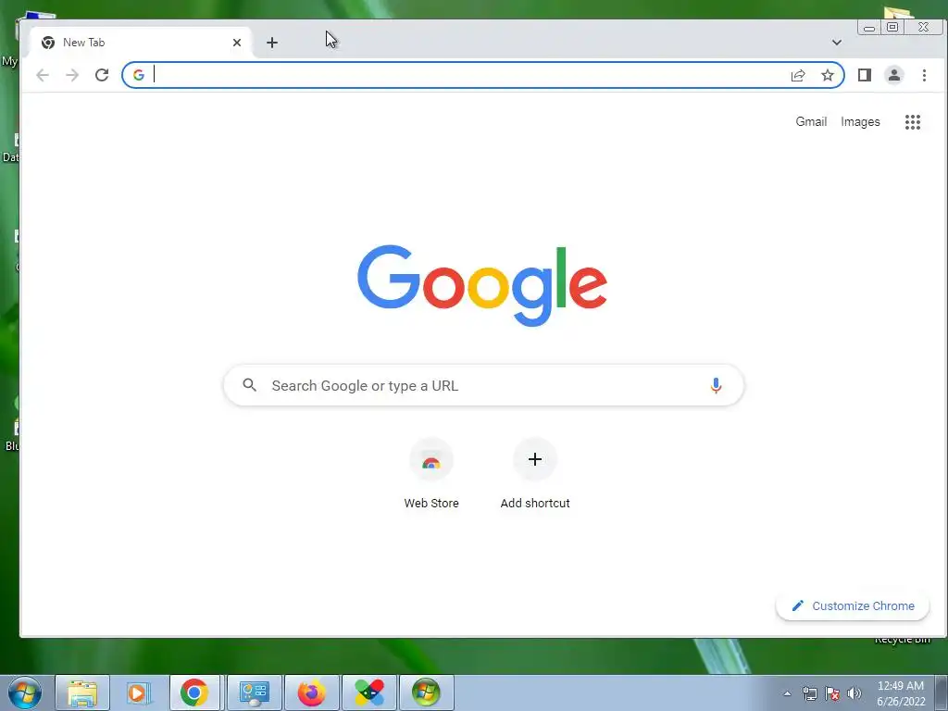The image size is (948, 711).
Task: Open Action Center flag icon
Action: (x=832, y=693)
